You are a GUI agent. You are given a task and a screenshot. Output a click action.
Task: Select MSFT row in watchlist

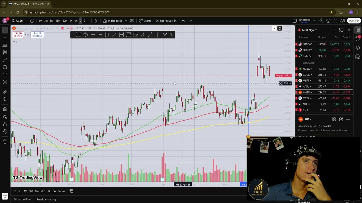(324, 81)
